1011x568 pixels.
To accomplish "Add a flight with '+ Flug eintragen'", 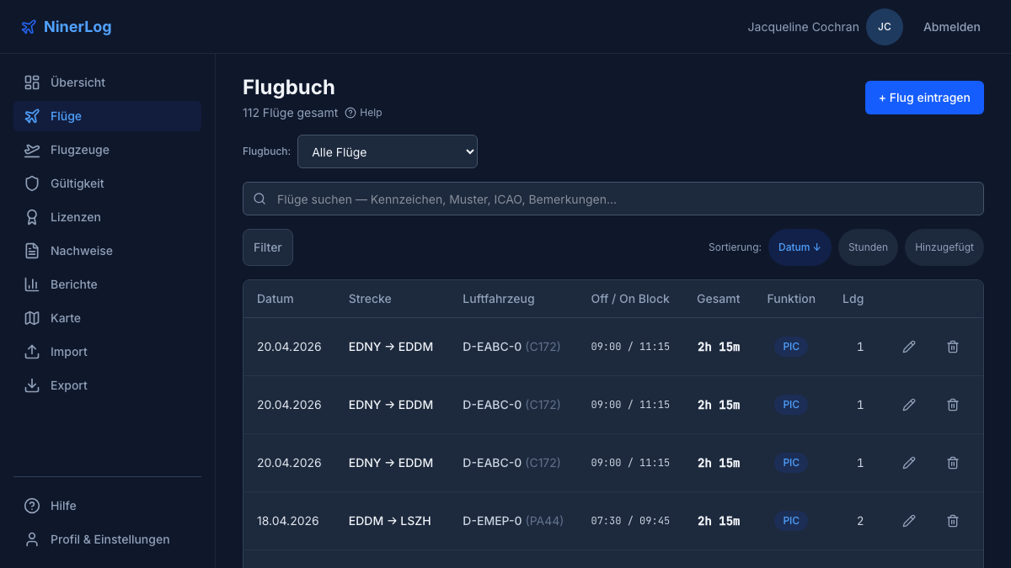I will (x=924, y=98).
